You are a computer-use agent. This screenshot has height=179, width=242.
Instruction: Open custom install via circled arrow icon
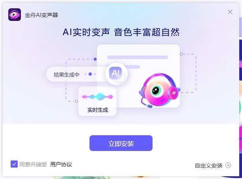tap(228, 165)
